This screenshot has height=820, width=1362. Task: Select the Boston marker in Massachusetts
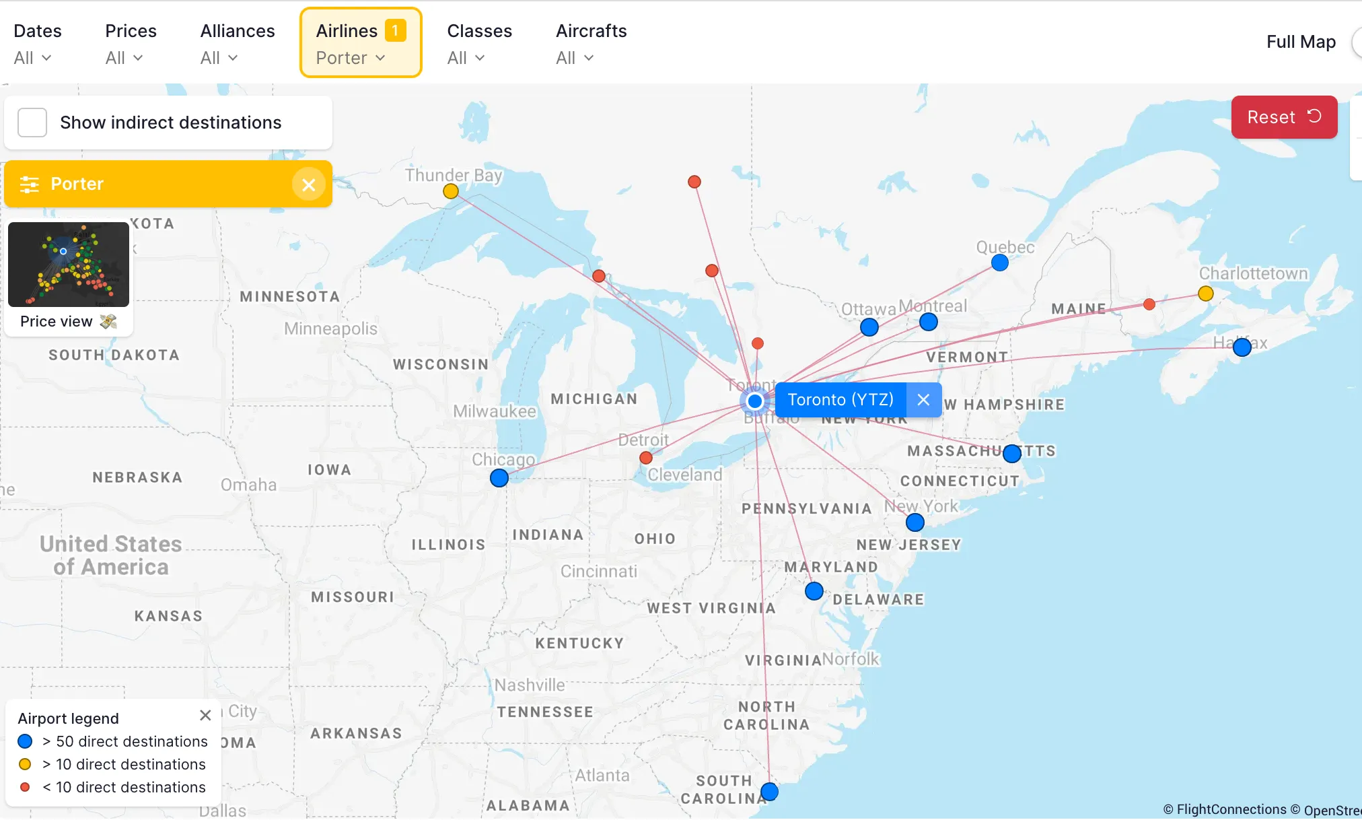(x=1012, y=454)
